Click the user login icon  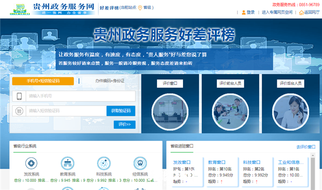(244, 13)
